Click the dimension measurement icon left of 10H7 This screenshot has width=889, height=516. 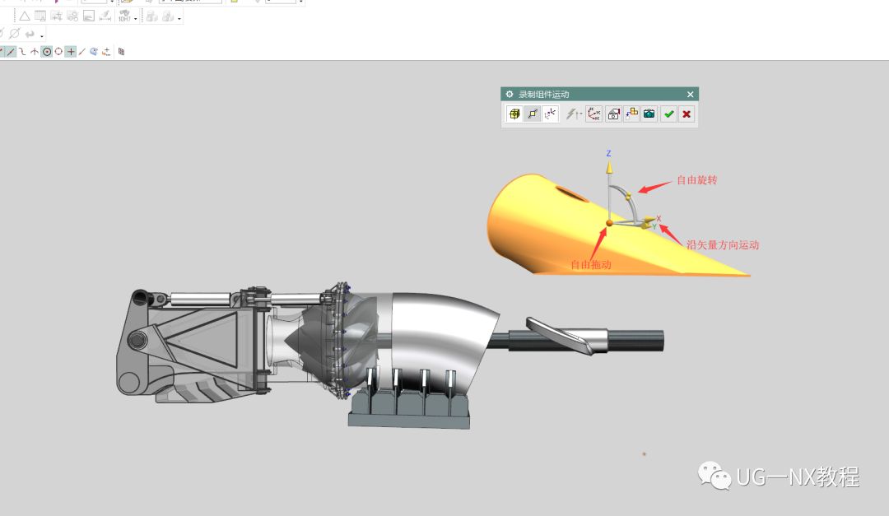coord(105,16)
